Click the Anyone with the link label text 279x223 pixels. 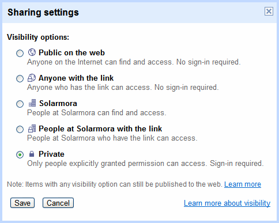tap(76, 78)
